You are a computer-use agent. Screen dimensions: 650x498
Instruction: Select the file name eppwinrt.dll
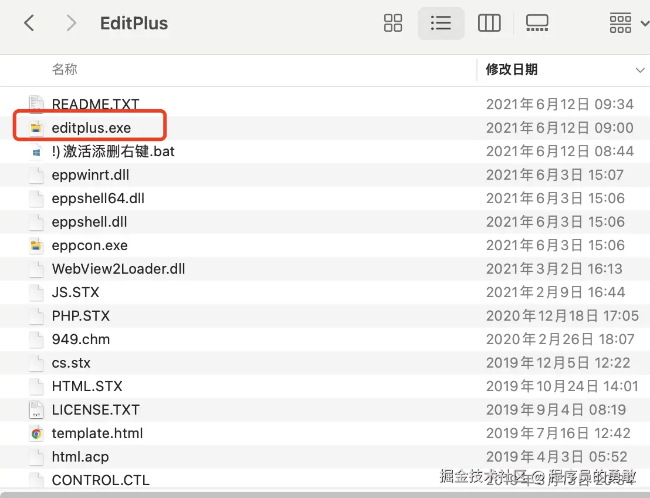click(90, 175)
